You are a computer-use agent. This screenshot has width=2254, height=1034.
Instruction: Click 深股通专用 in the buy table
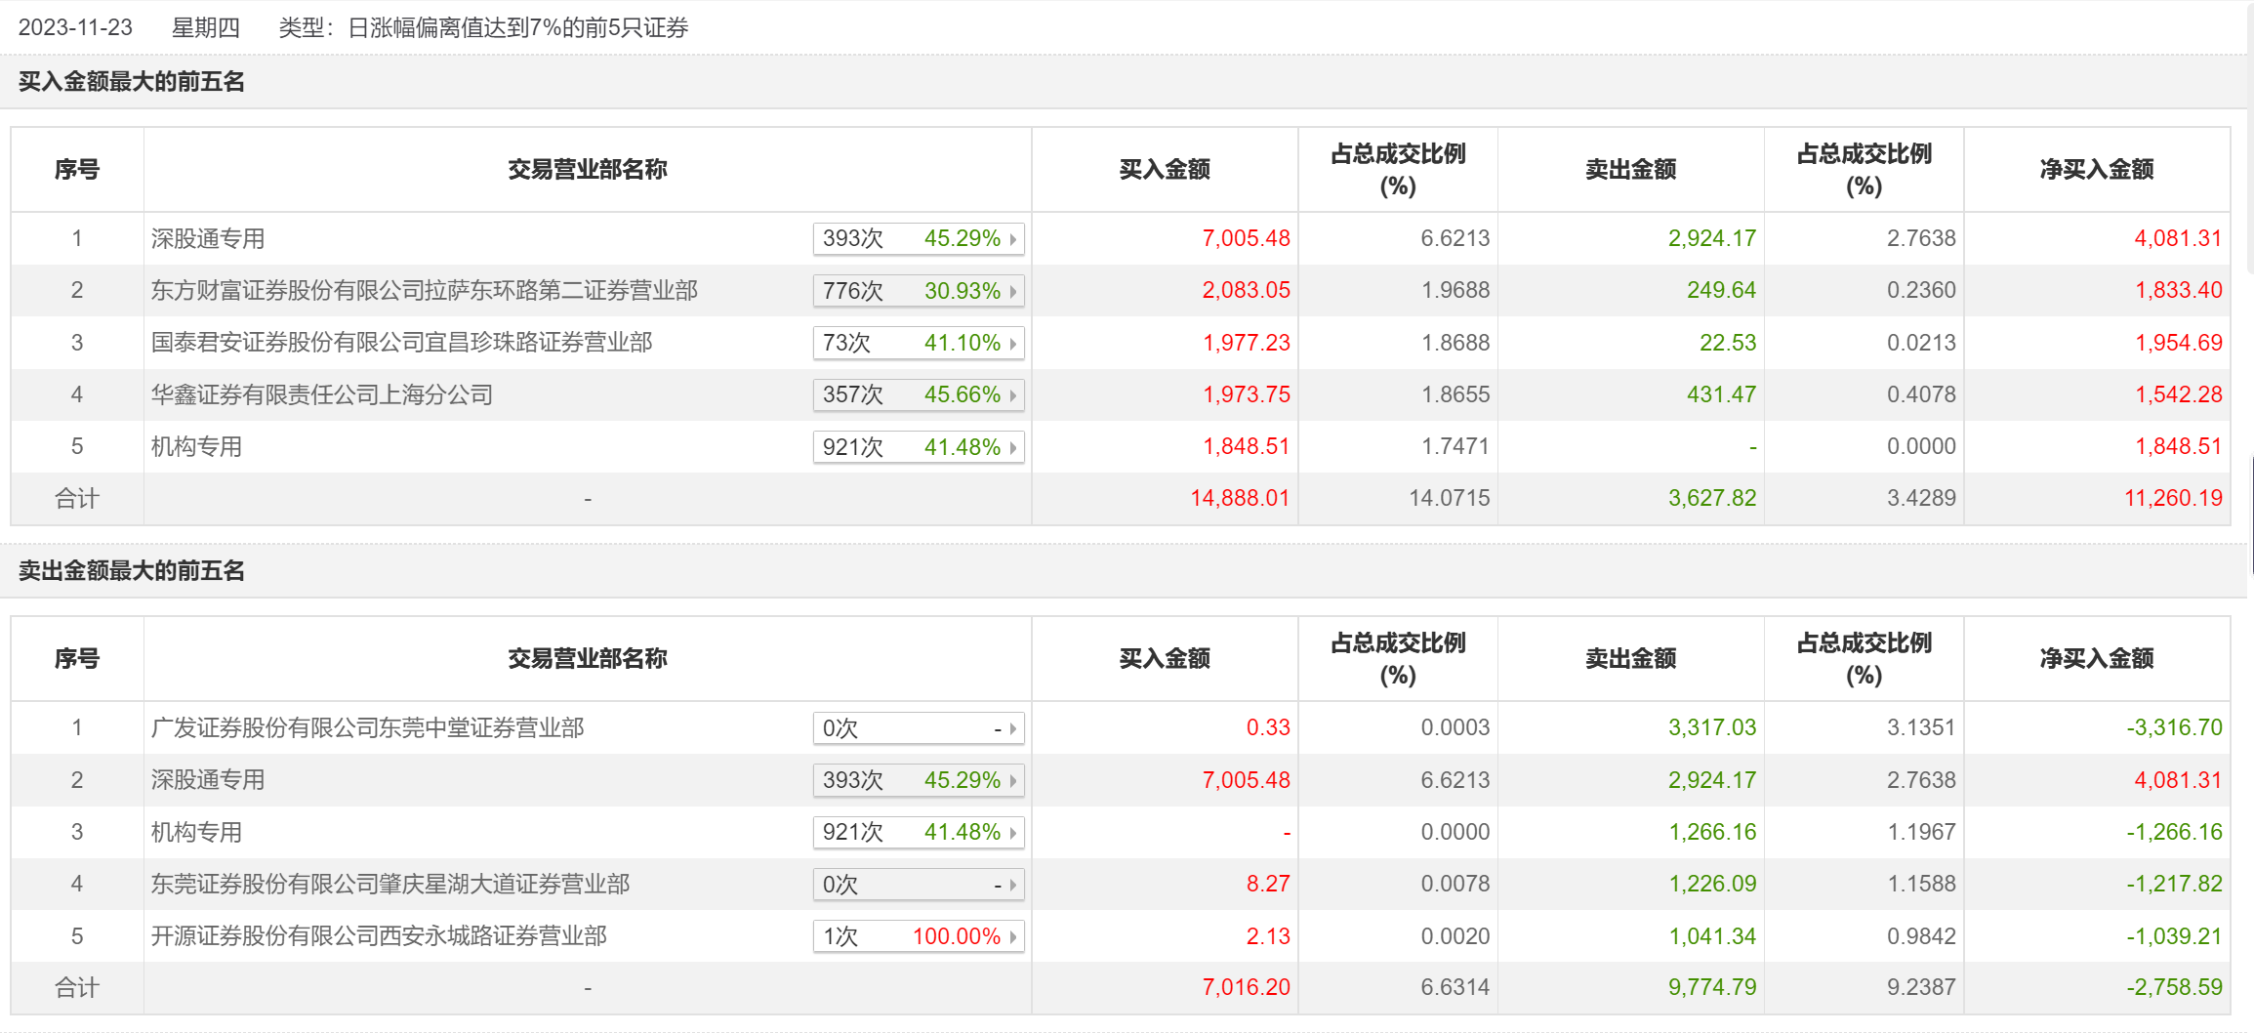(208, 239)
